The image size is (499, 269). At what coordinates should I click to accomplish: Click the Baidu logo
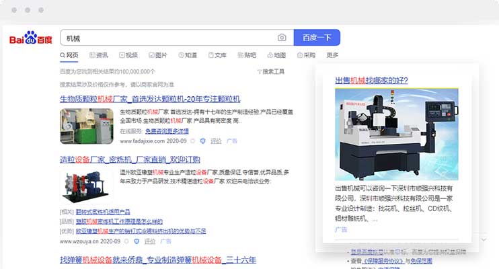pos(31,39)
